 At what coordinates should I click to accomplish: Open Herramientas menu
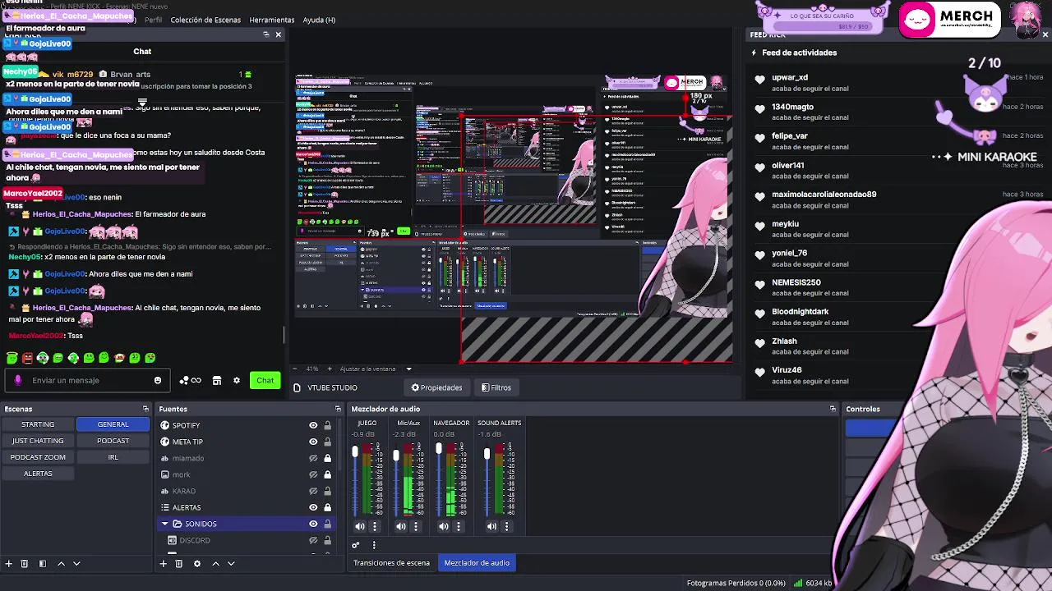[x=272, y=20]
